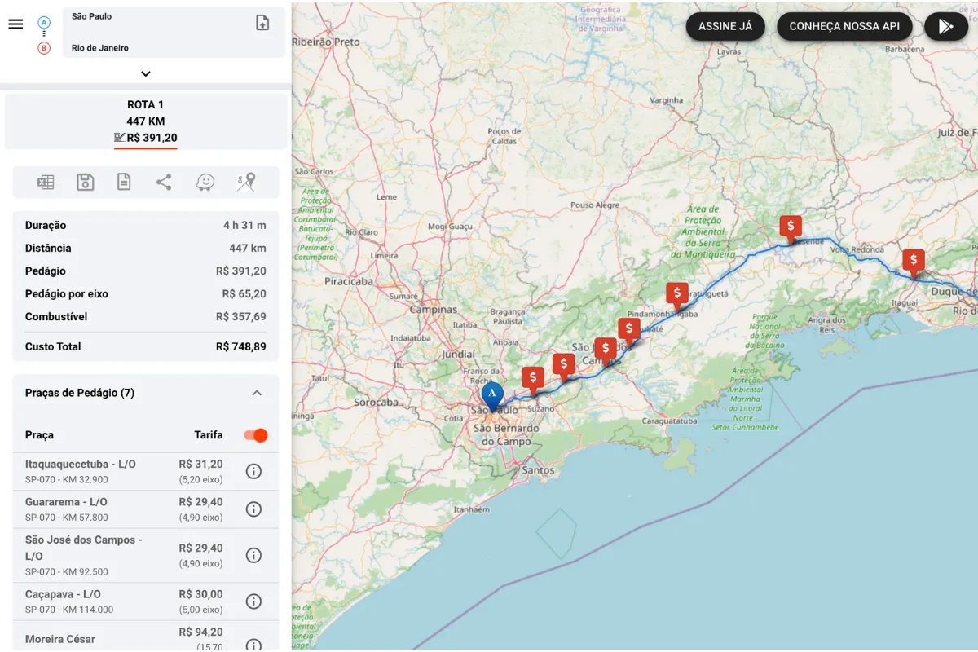Select the ROTA 1 route card

click(146, 121)
